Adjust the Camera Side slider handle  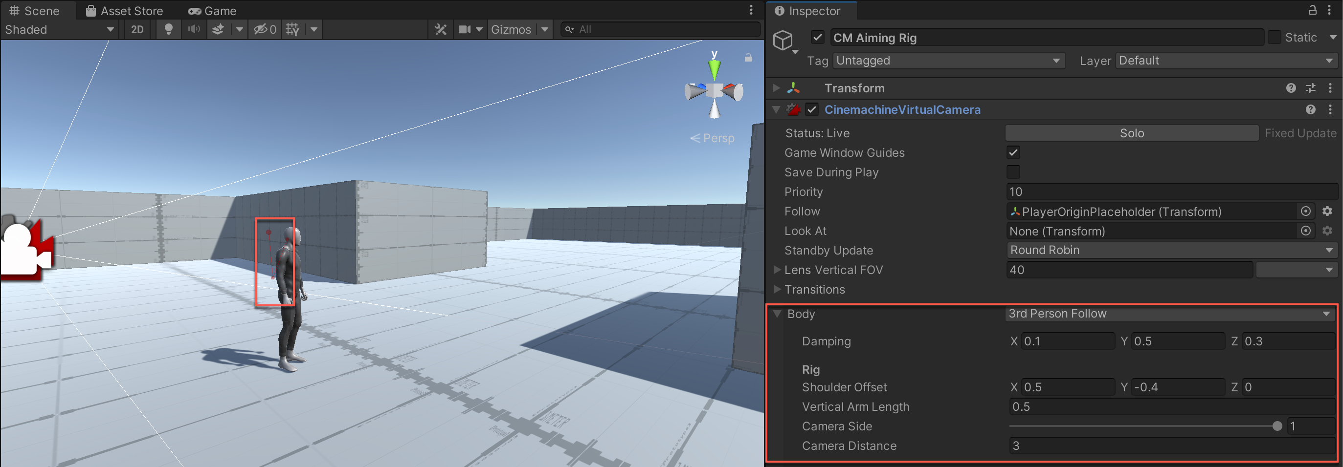click(1277, 426)
